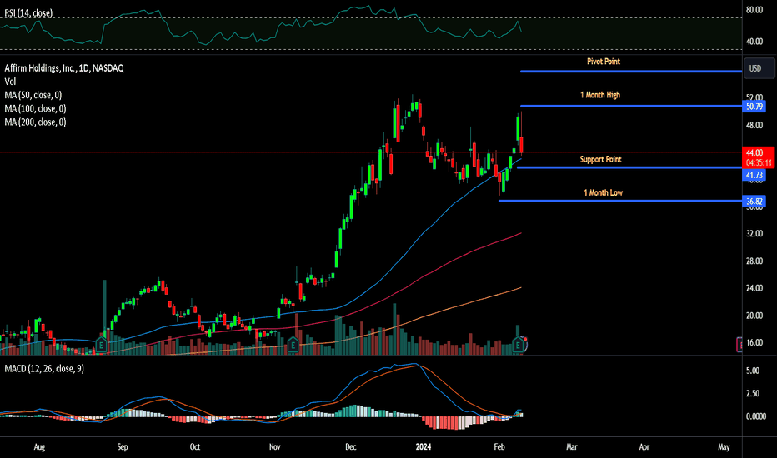Click the 80.00 RSI scale value

click(754, 9)
